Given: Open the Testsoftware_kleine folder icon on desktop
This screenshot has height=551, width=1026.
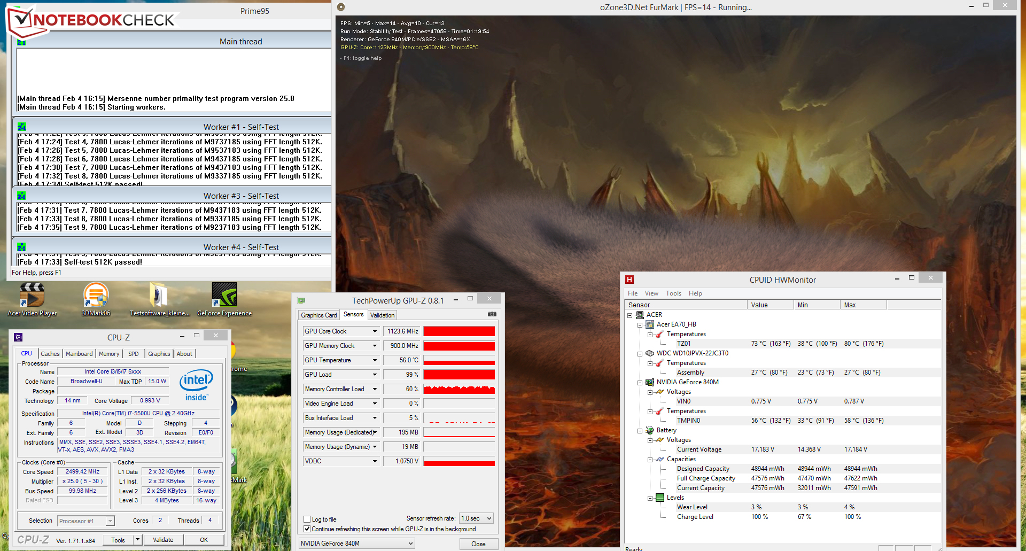Looking at the screenshot, I should pos(159,299).
